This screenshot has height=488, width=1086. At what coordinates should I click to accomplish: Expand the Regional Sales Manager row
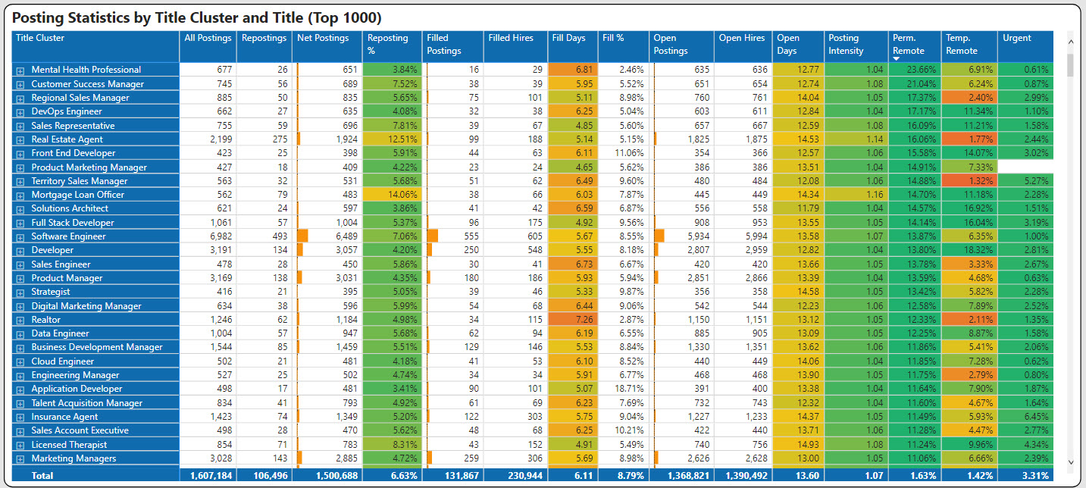[20, 98]
